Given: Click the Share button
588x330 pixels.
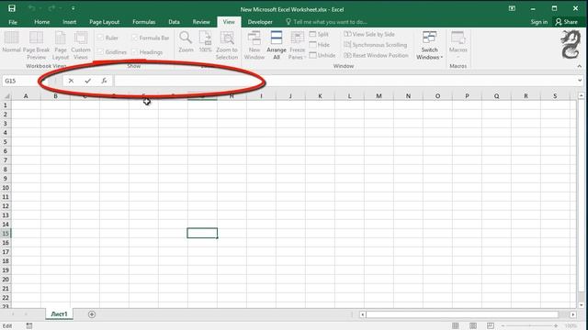Looking at the screenshot, I should 566,22.
